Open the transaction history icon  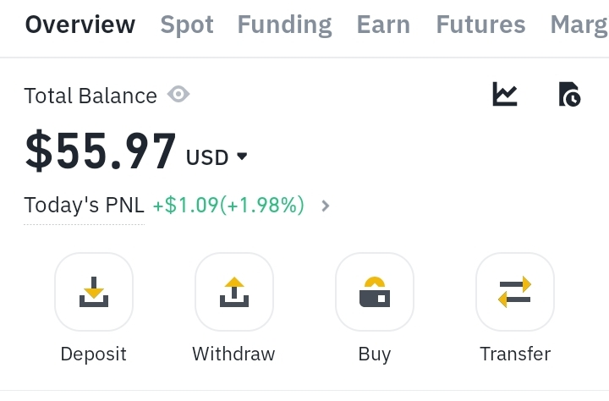coord(570,94)
